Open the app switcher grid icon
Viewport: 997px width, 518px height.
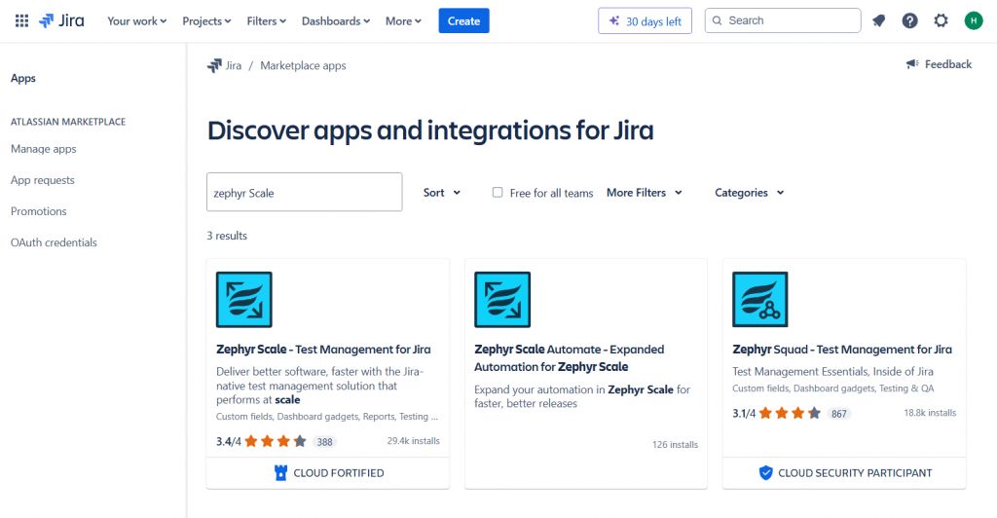(21, 21)
